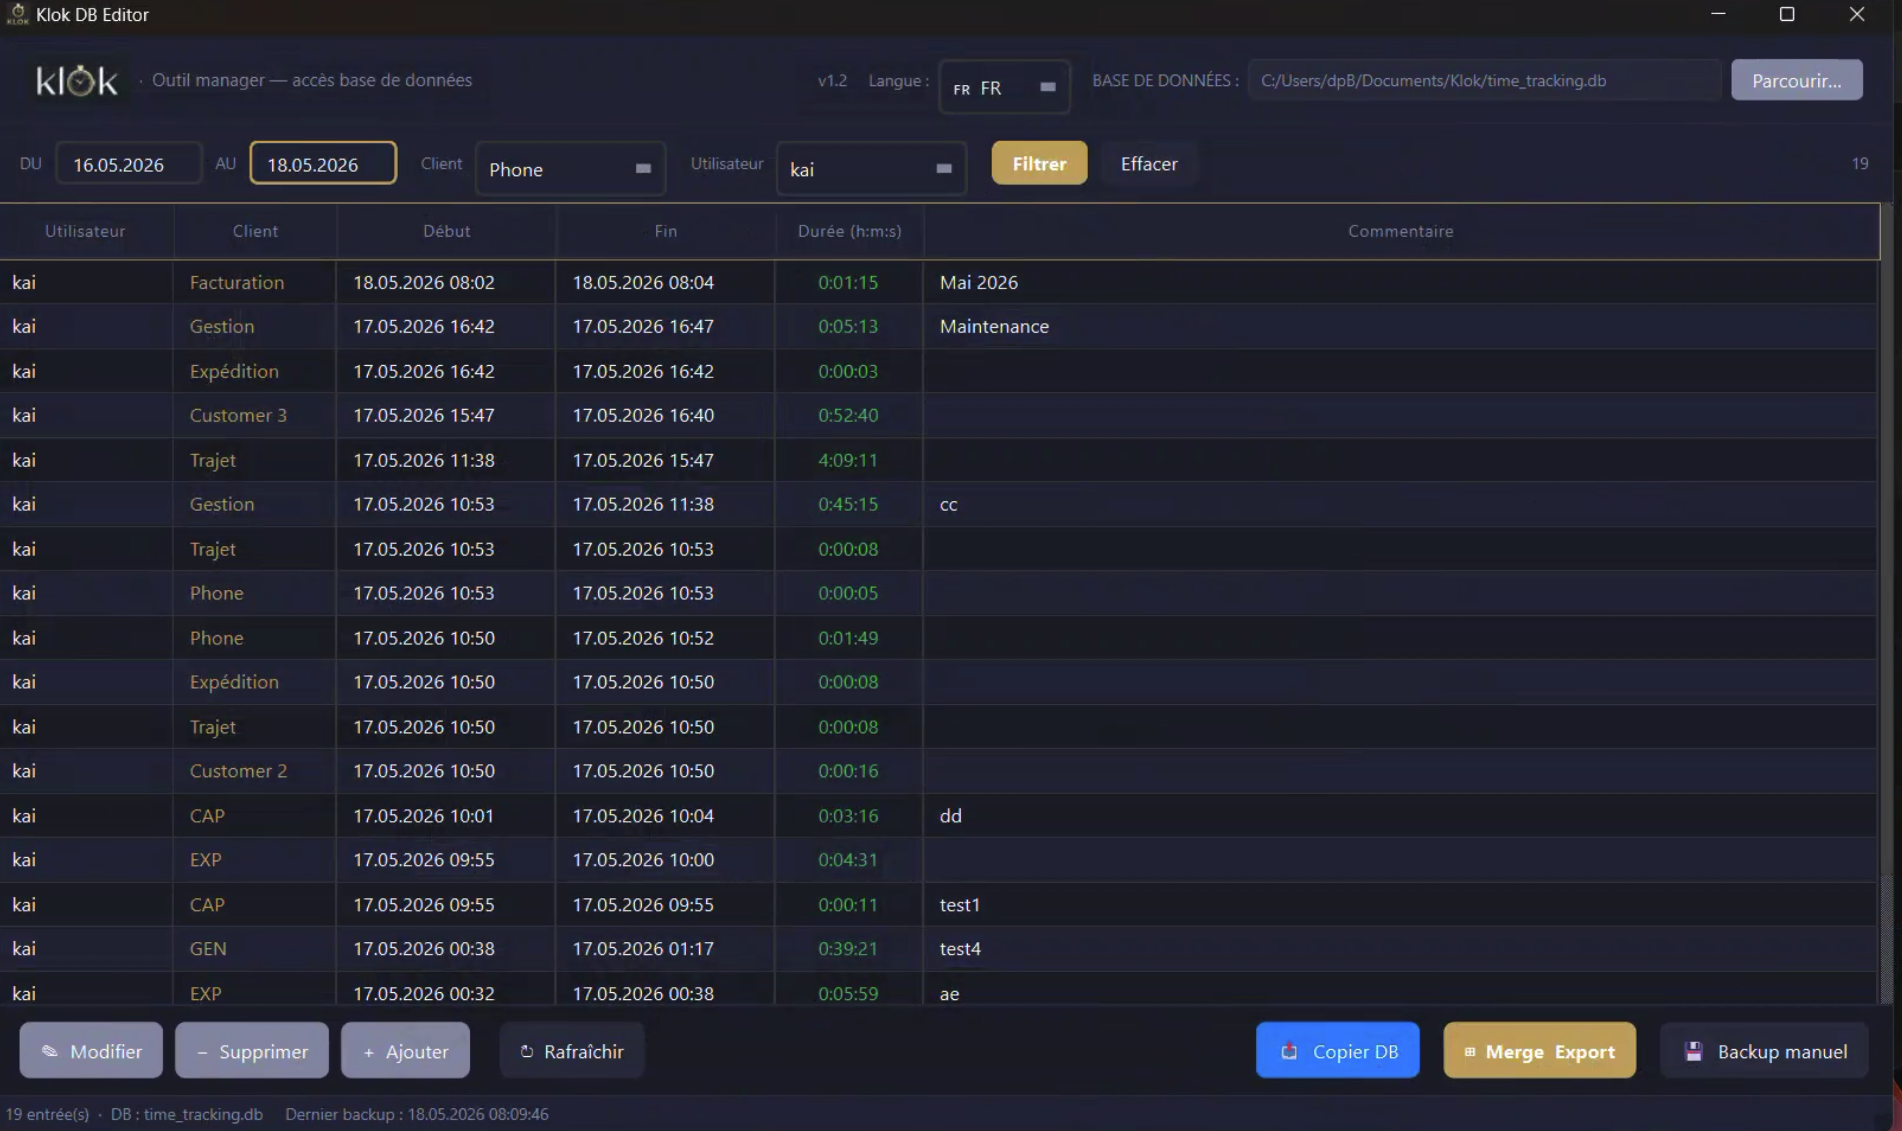Click the minus icon on Supprimer
The height and width of the screenshot is (1131, 1902).
[202, 1052]
